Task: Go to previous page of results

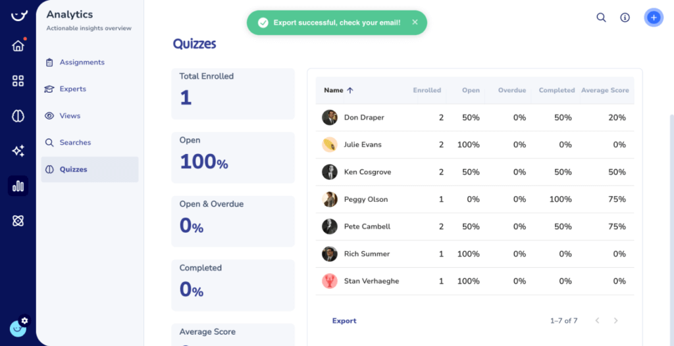Action: pos(597,321)
